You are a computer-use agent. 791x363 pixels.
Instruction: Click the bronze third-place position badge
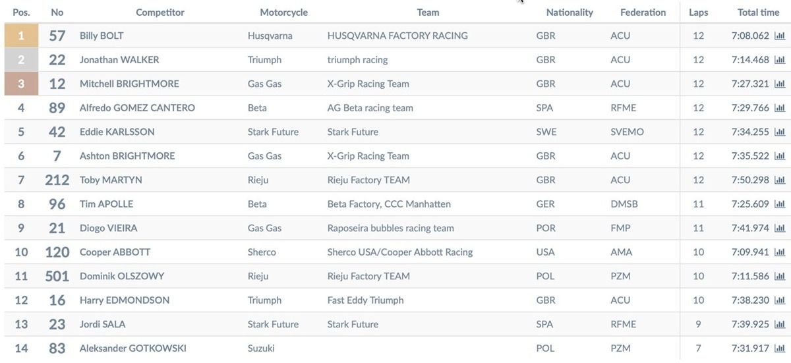[x=21, y=84]
